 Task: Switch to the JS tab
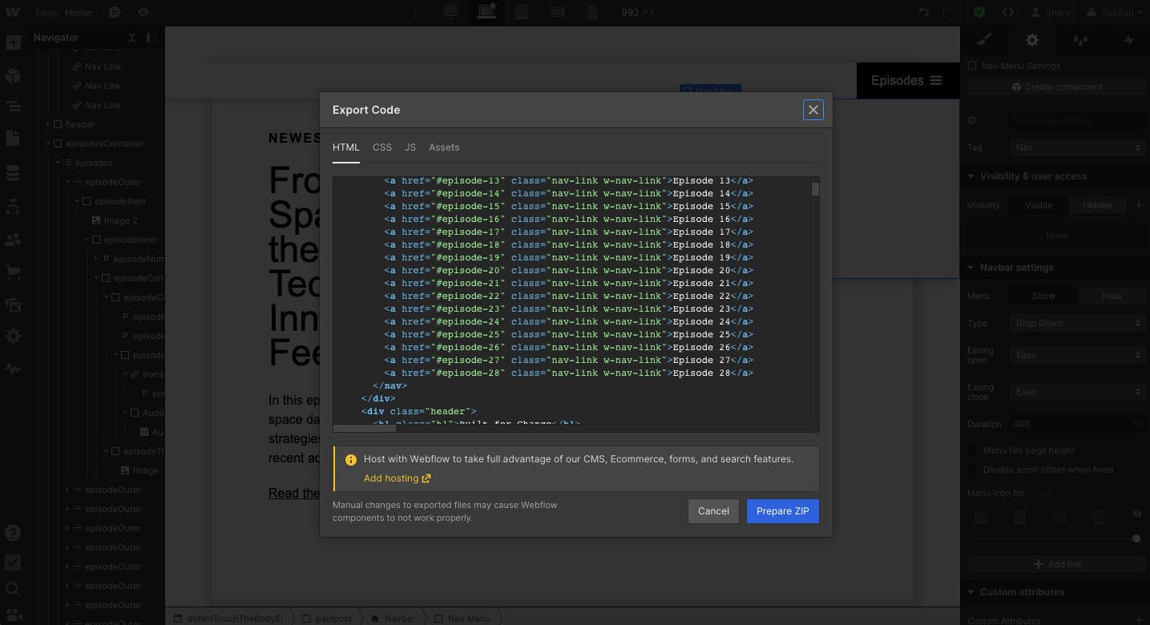pyautogui.click(x=410, y=147)
